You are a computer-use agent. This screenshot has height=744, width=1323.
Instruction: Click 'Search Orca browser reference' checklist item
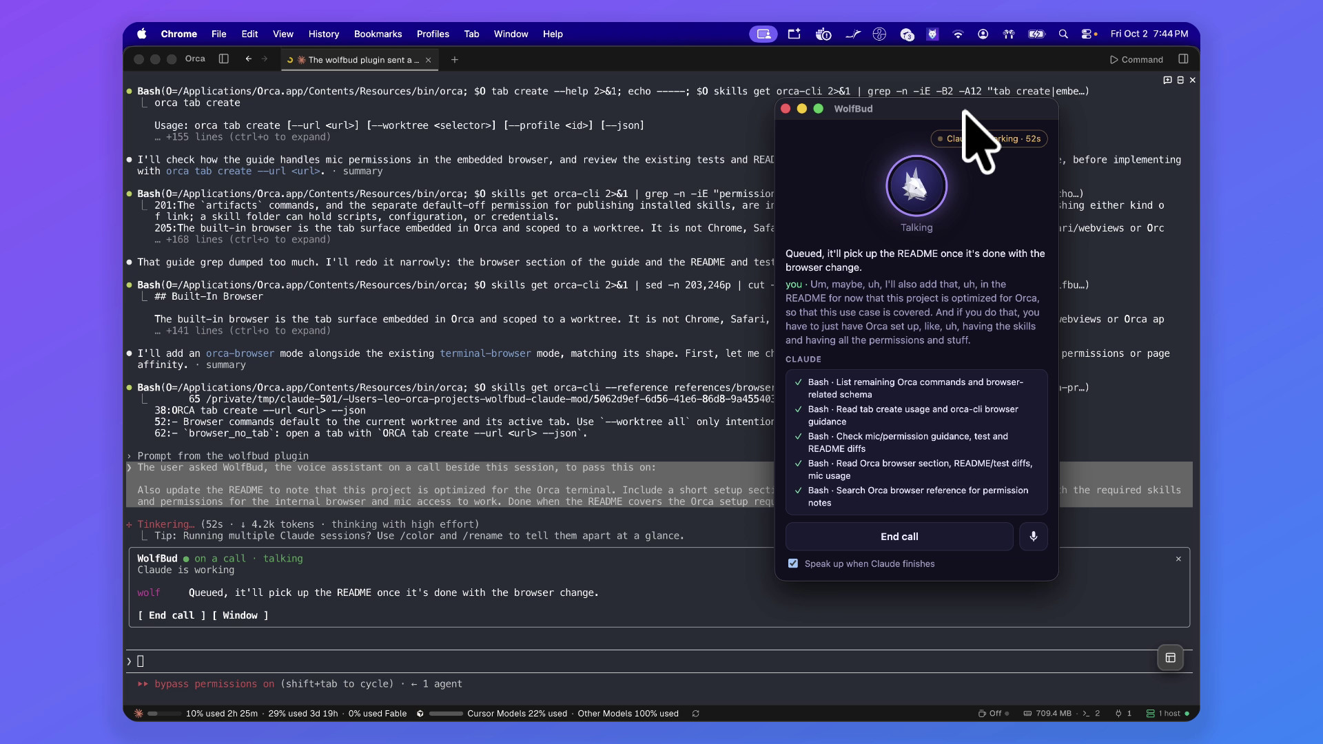(916, 497)
